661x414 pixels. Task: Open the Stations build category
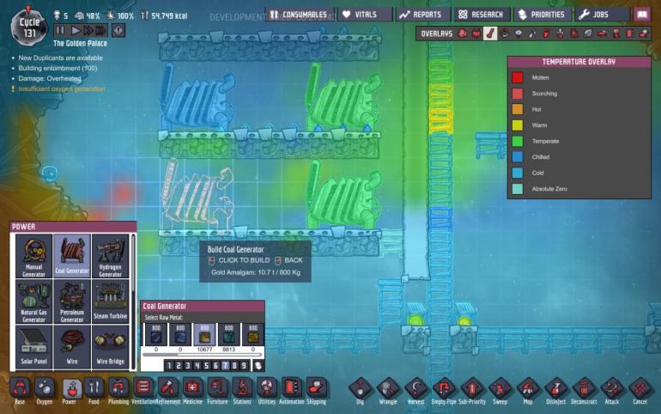[x=242, y=391]
